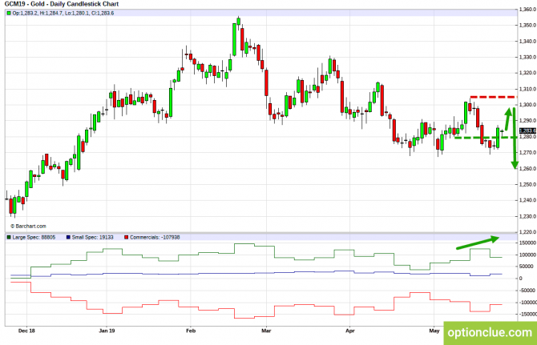Screen dimensions: 537x345
Task: Click the 'Apr' date axis label
Action: (x=350, y=331)
